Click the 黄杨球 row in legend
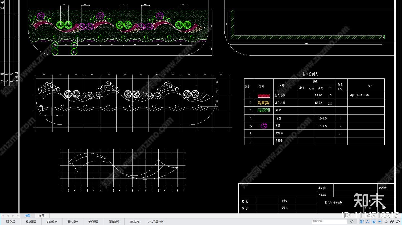This screenshot has height=225, width=402. (x=314, y=134)
